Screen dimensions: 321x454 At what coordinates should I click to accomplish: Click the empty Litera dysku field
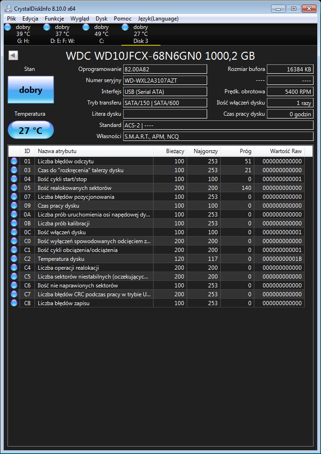point(165,114)
